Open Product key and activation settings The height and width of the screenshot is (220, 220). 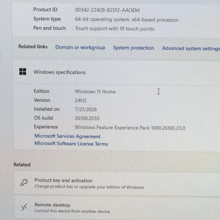pyautogui.click(x=117, y=184)
